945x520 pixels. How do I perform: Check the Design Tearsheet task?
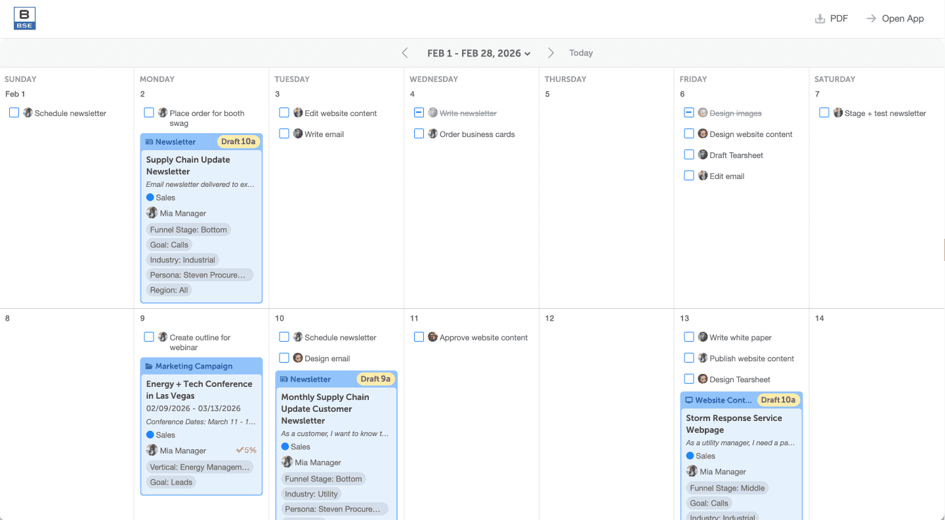[x=689, y=379]
